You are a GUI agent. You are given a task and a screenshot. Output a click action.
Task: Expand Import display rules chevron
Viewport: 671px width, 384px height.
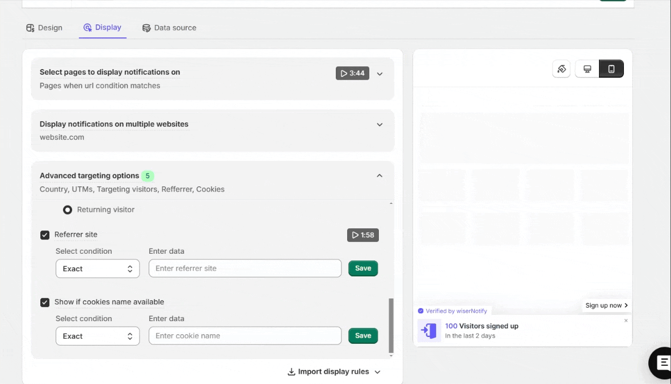[377, 372]
